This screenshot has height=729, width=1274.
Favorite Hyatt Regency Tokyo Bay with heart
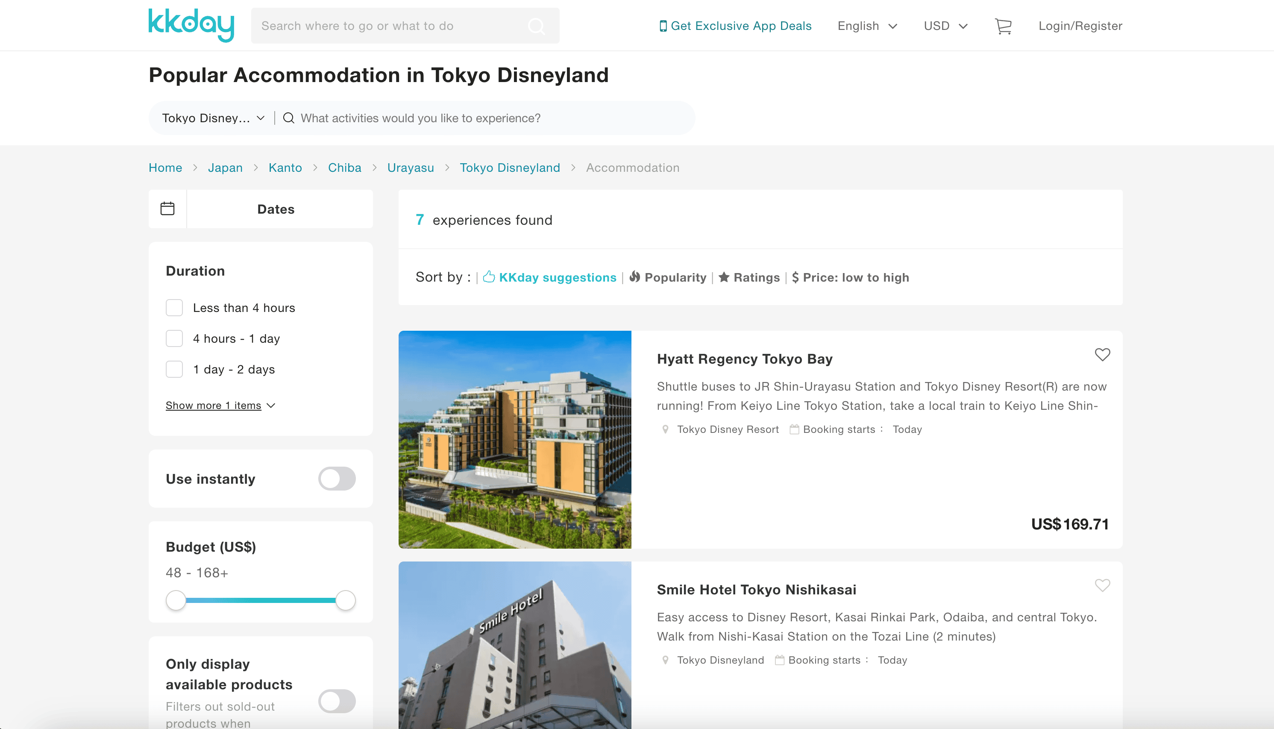tap(1102, 355)
